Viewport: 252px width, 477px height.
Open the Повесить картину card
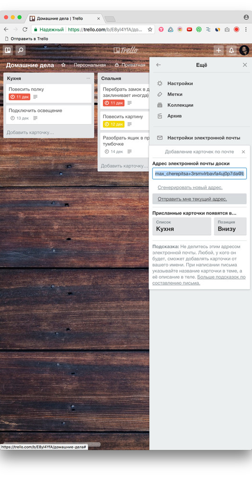coord(125,121)
